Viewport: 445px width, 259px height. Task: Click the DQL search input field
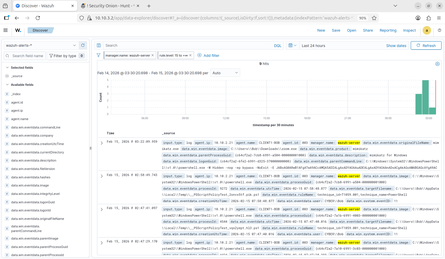click(187, 46)
